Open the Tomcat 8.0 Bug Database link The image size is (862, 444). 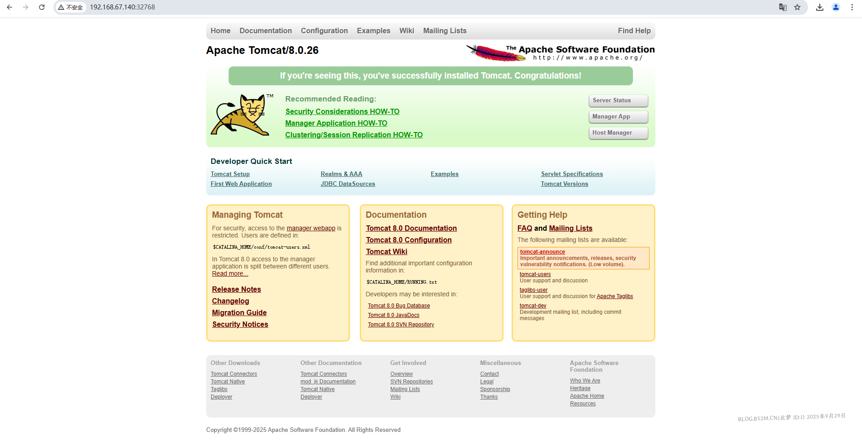pos(398,306)
